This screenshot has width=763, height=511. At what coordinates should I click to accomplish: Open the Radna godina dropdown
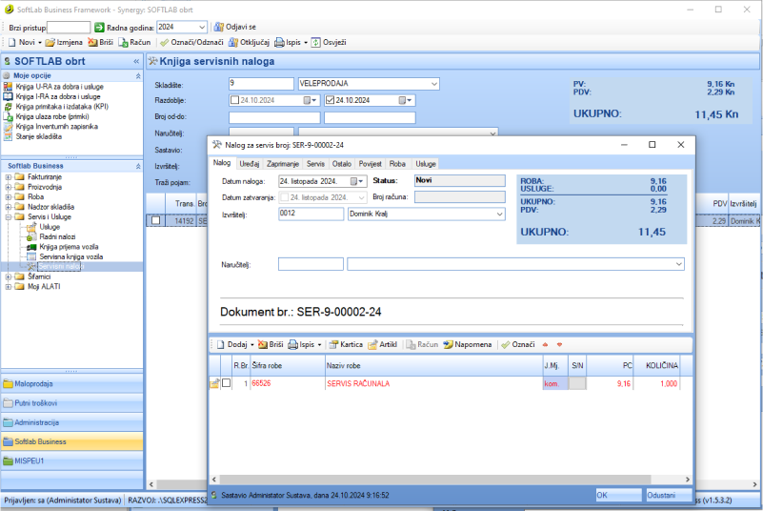click(202, 28)
